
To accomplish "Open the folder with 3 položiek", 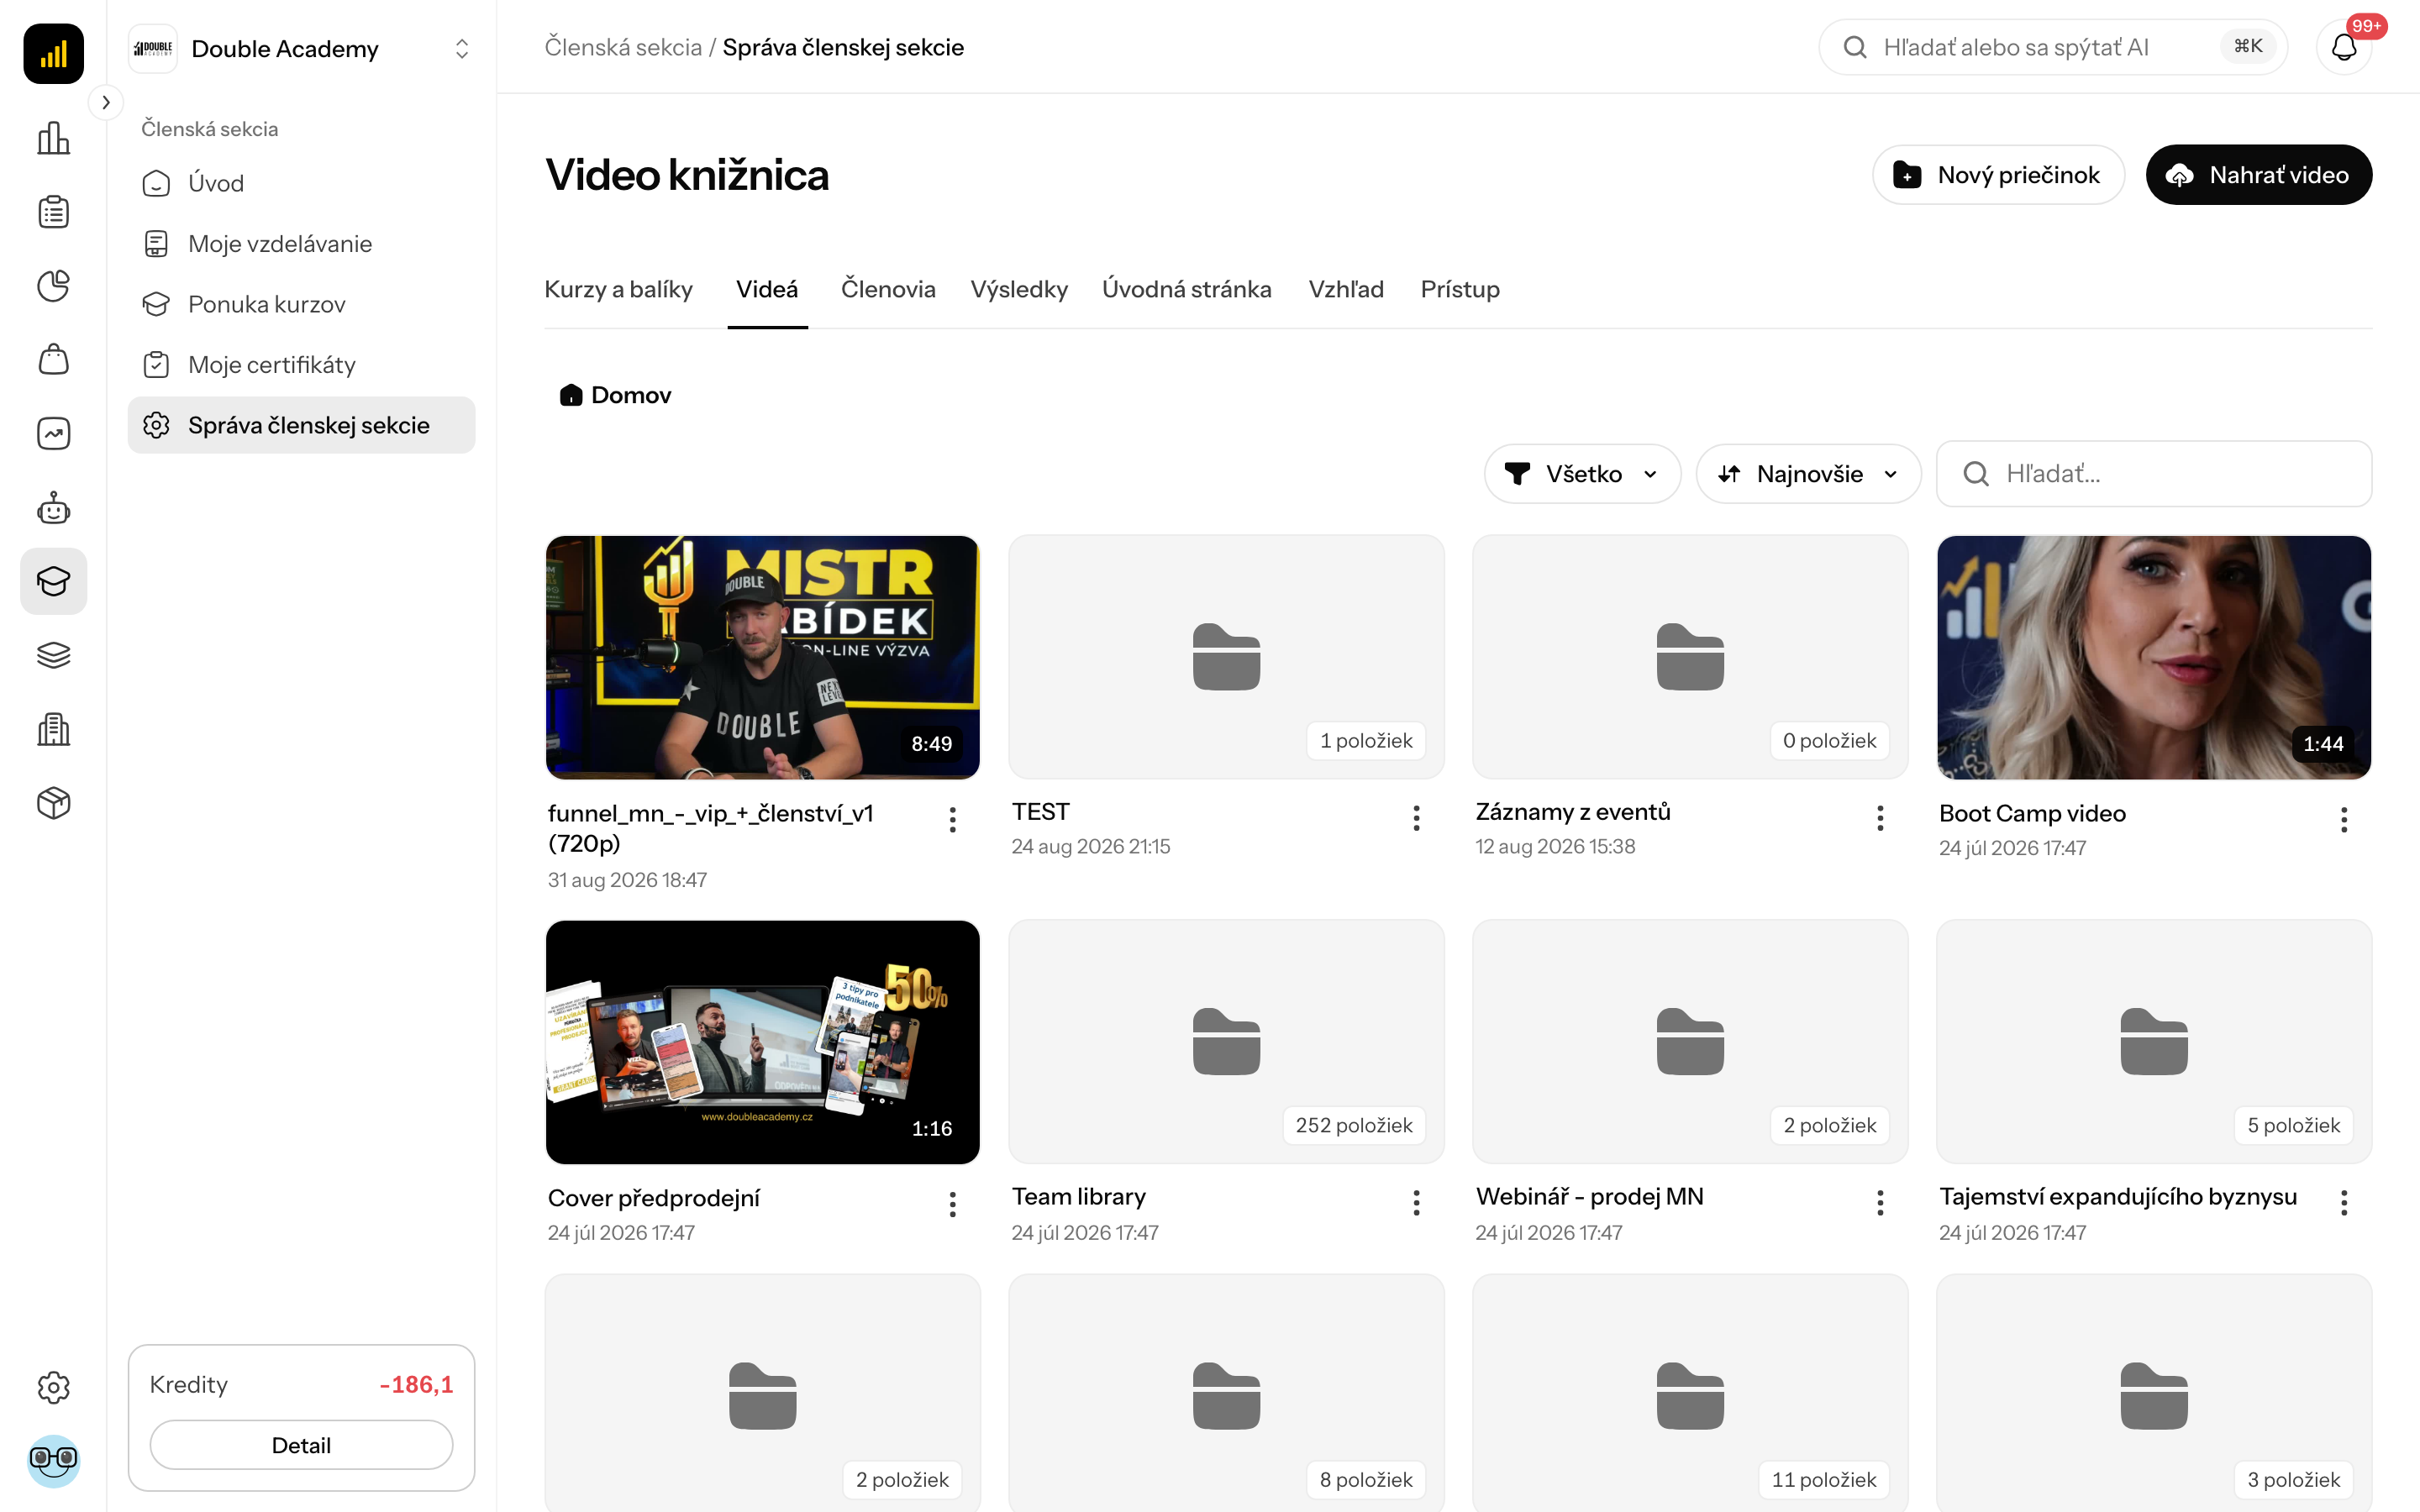I will (2154, 1394).
